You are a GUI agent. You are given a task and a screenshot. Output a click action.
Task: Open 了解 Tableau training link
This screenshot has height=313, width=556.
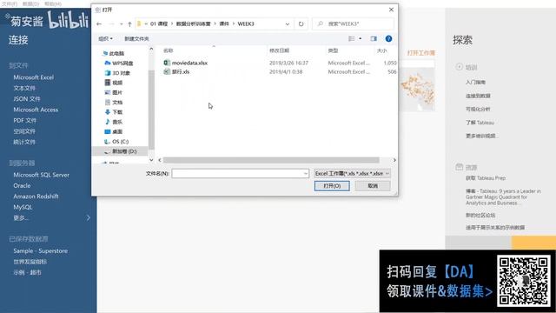(x=480, y=123)
